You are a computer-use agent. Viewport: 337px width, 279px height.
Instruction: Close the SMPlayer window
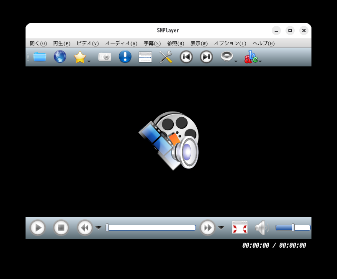pyautogui.click(x=304, y=30)
